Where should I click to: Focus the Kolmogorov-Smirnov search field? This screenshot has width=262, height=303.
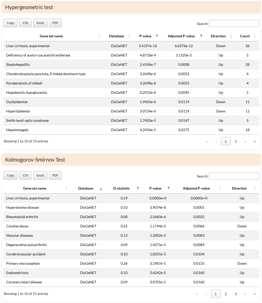coord(234,176)
